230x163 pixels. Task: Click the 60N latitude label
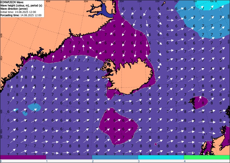(1, 112)
